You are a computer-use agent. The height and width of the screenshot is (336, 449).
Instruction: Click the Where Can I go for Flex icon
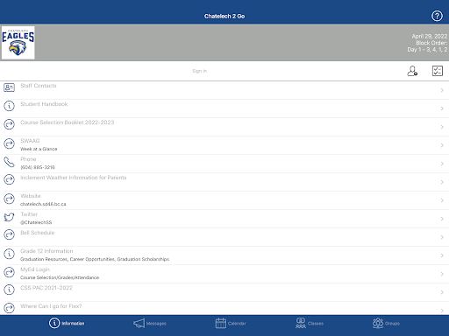(x=9, y=308)
